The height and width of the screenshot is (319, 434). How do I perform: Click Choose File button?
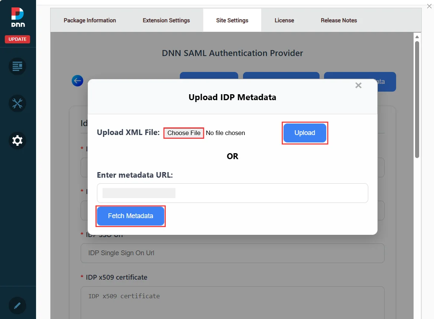[184, 133]
